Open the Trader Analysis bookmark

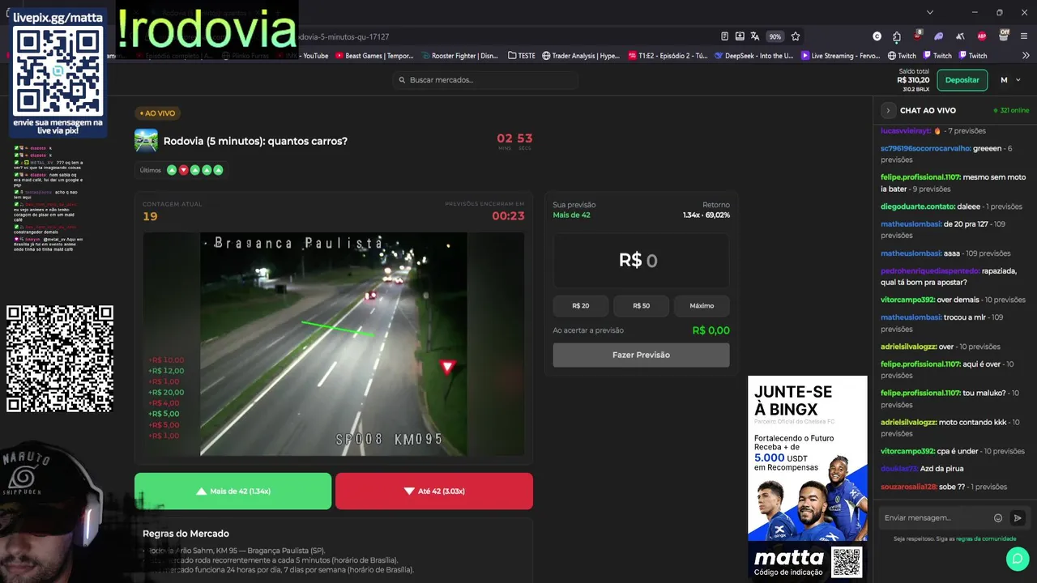(x=581, y=56)
